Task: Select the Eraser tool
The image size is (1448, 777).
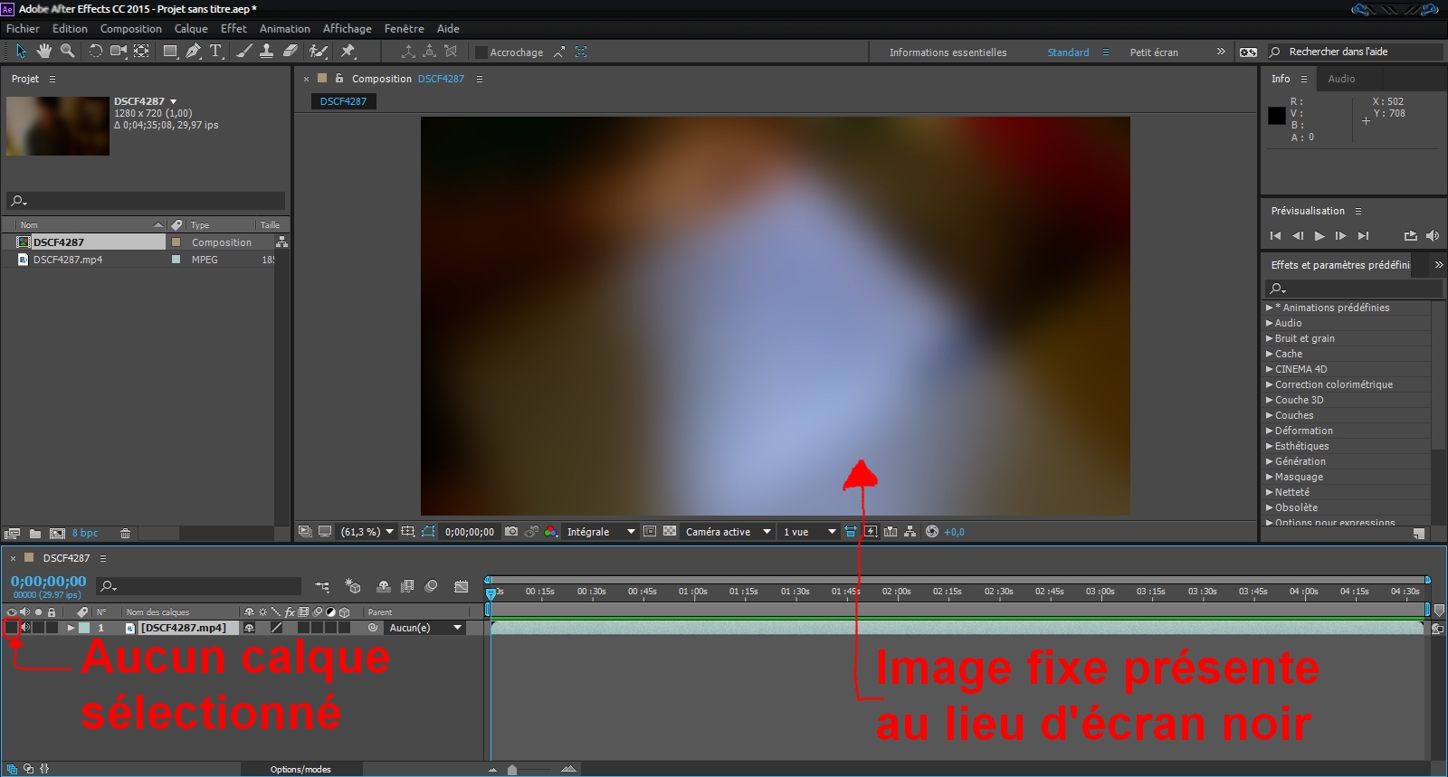Action: coord(291,52)
